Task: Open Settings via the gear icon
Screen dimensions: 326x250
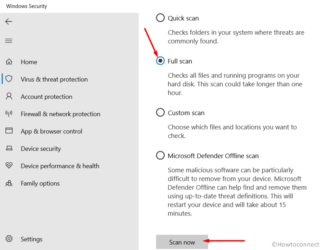Action: point(9,239)
